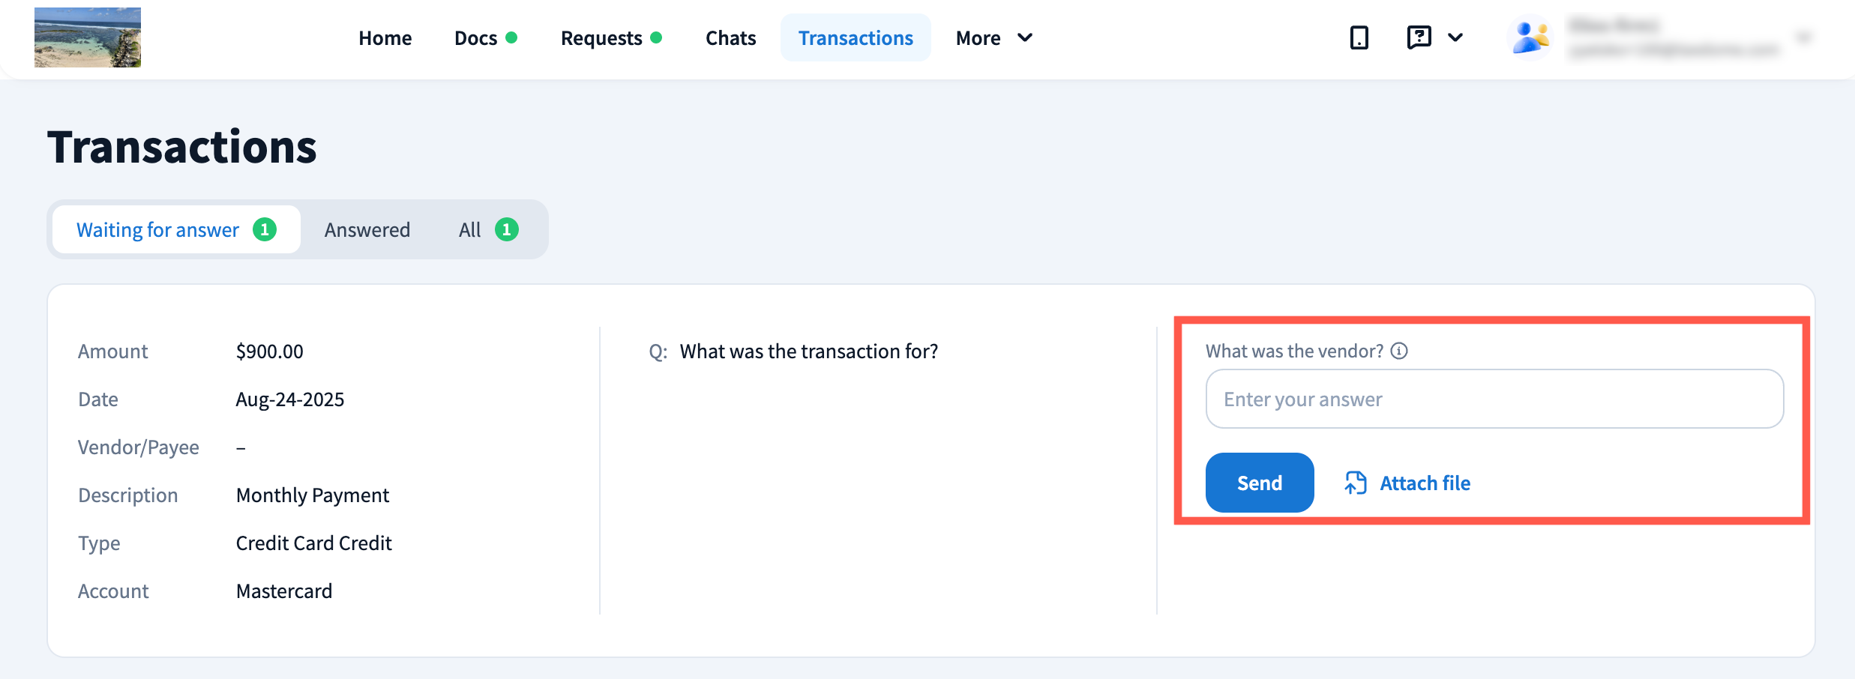Click the help question chat icon
This screenshot has width=1855, height=679.
point(1419,37)
